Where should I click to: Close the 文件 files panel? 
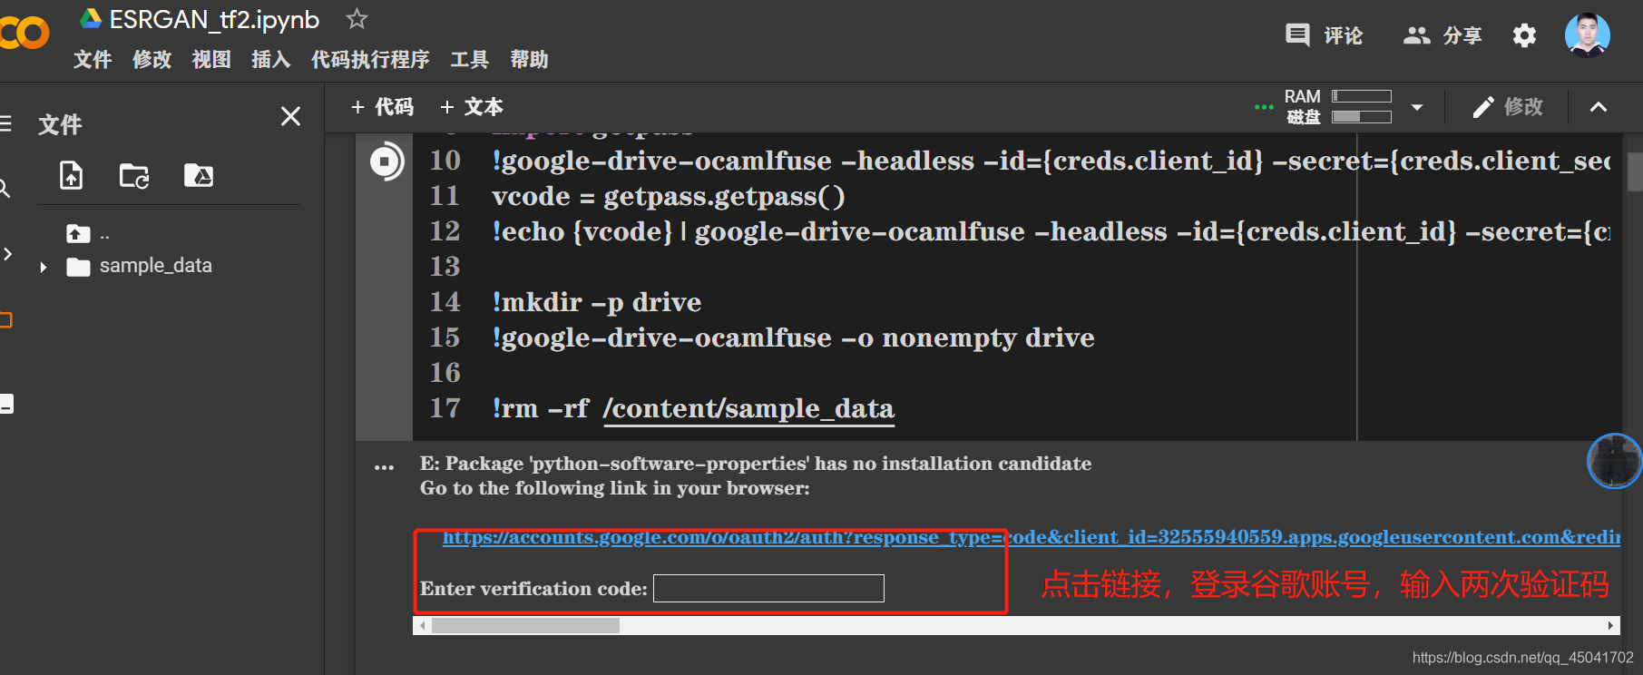pos(290,116)
